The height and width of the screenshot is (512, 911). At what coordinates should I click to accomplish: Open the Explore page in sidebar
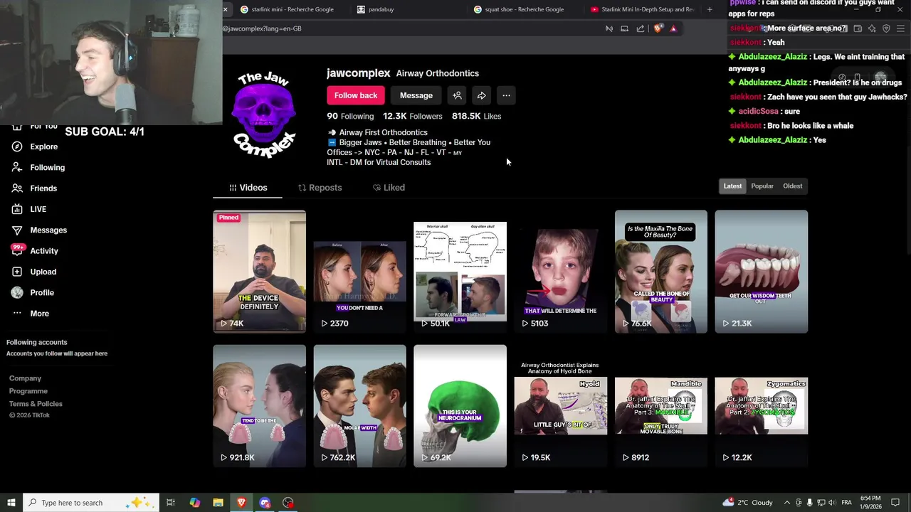click(35, 146)
